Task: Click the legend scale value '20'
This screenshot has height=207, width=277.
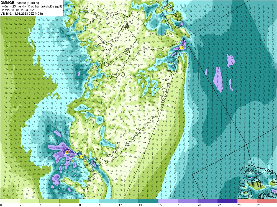Action: click(x=199, y=205)
